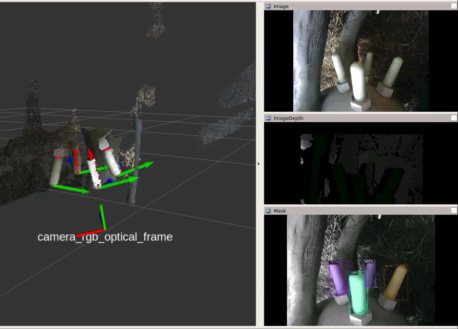Click the Image panel title-bar button
Image resolution: width=458 pixels, height=329 pixels.
point(454,6)
